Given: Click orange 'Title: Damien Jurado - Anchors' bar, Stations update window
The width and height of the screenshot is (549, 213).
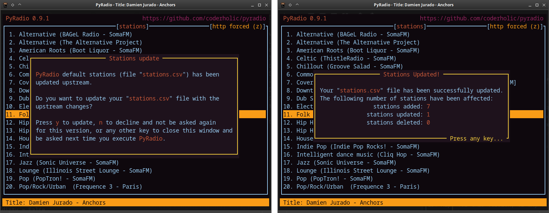Looking at the screenshot, I should [136, 203].
